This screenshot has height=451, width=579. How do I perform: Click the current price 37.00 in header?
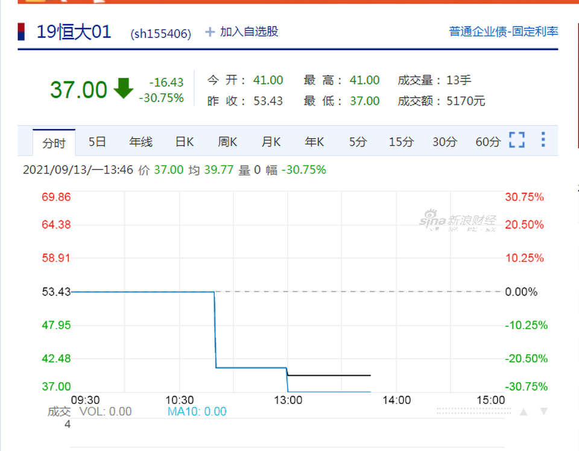(78, 90)
